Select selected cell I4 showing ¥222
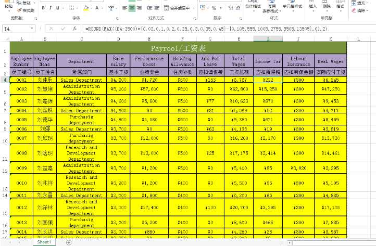Viewport: 376px width, 246px height. 268,80
